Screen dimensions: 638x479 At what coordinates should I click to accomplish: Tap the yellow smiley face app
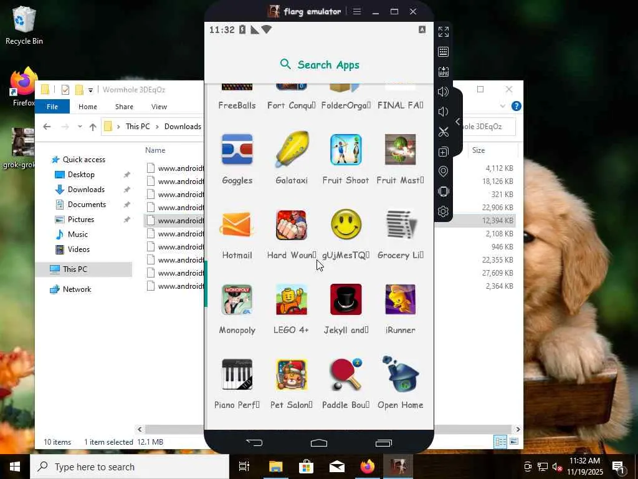[346, 225]
